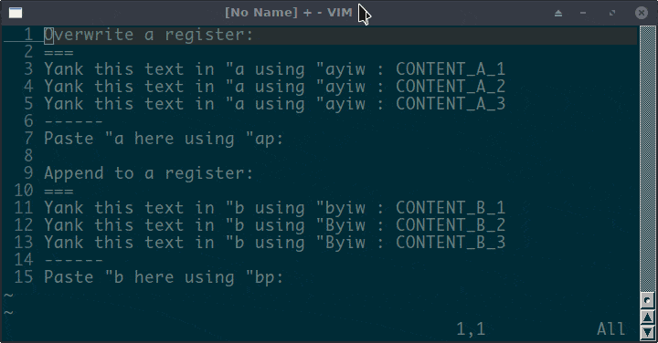Click the small square button above scrollbar arrows
Viewport: 658px width, 343px height.
(x=647, y=300)
